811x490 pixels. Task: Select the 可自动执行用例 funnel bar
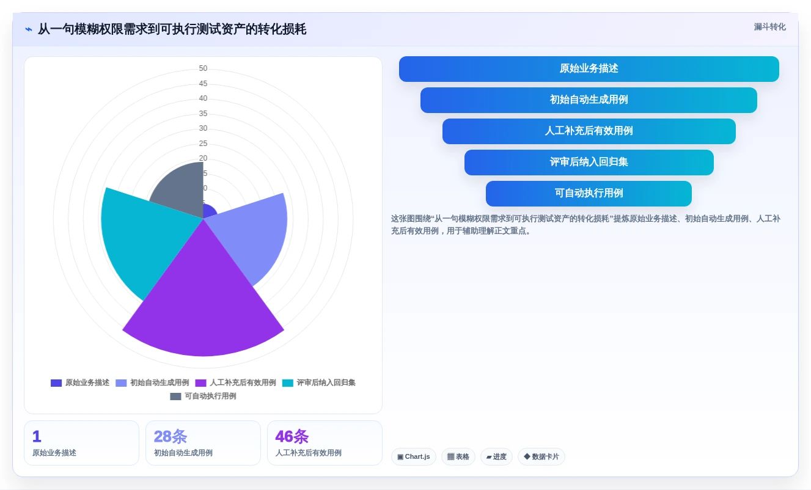coord(589,194)
